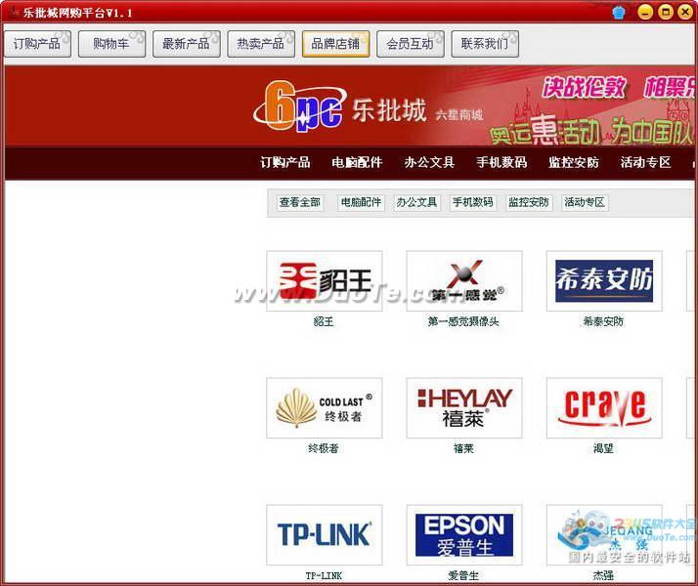Click the blue skin icon in title bar
The image size is (698, 586).
(x=619, y=12)
